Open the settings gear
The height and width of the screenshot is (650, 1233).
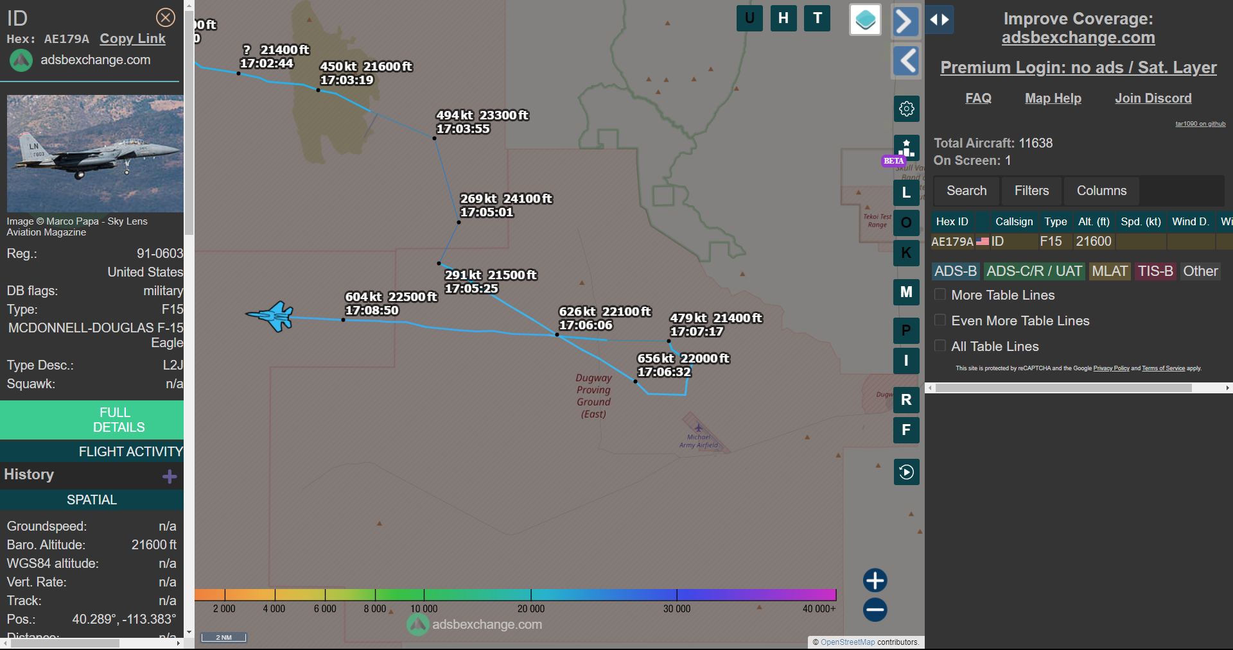906,108
